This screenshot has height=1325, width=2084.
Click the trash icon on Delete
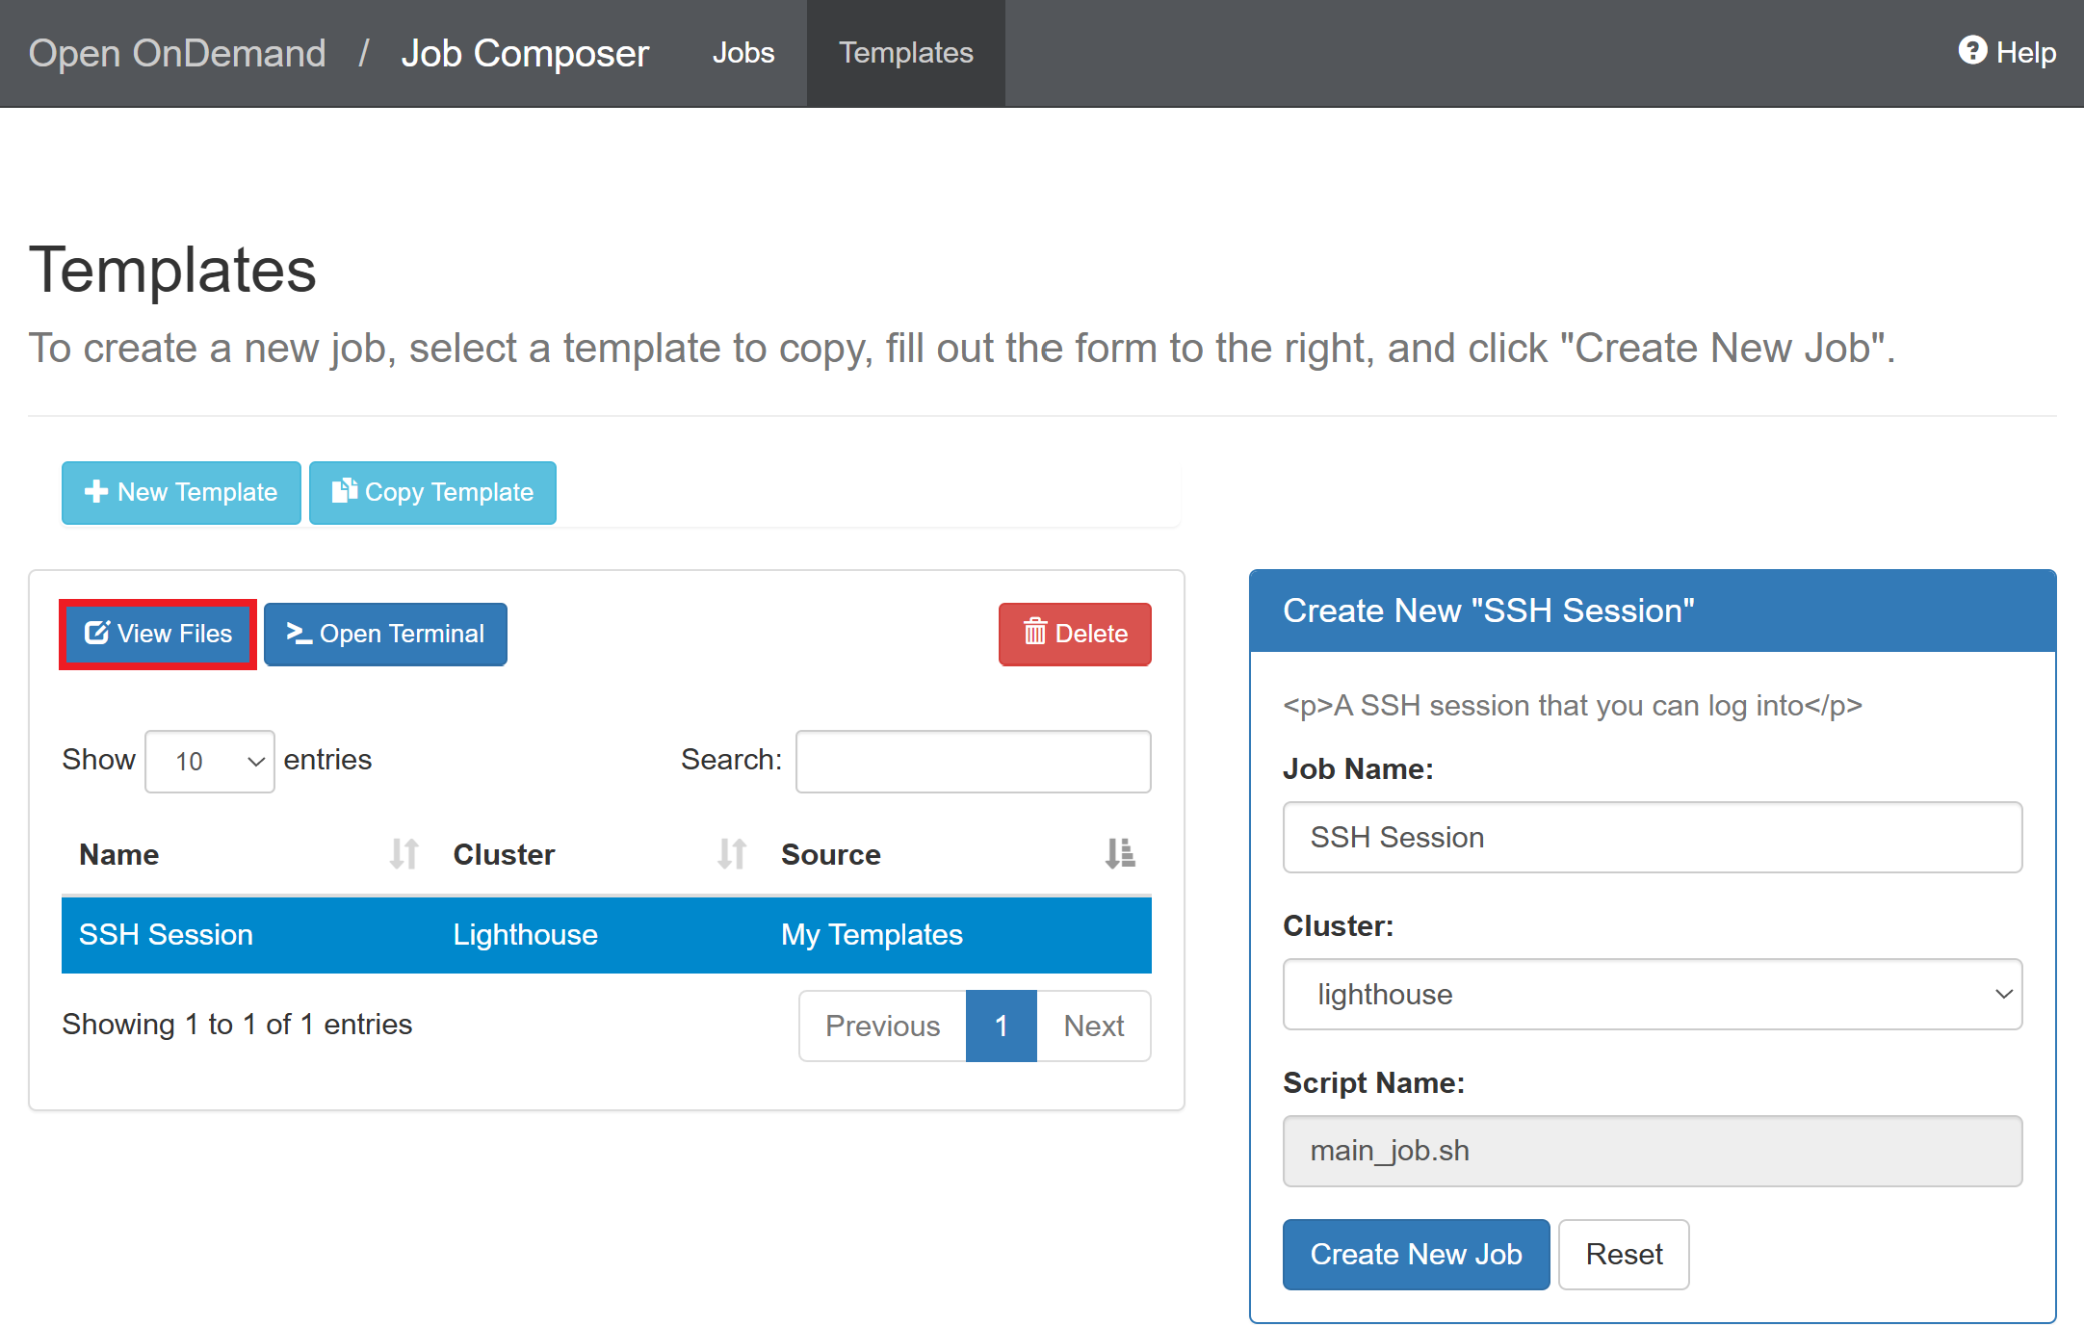coord(1034,633)
